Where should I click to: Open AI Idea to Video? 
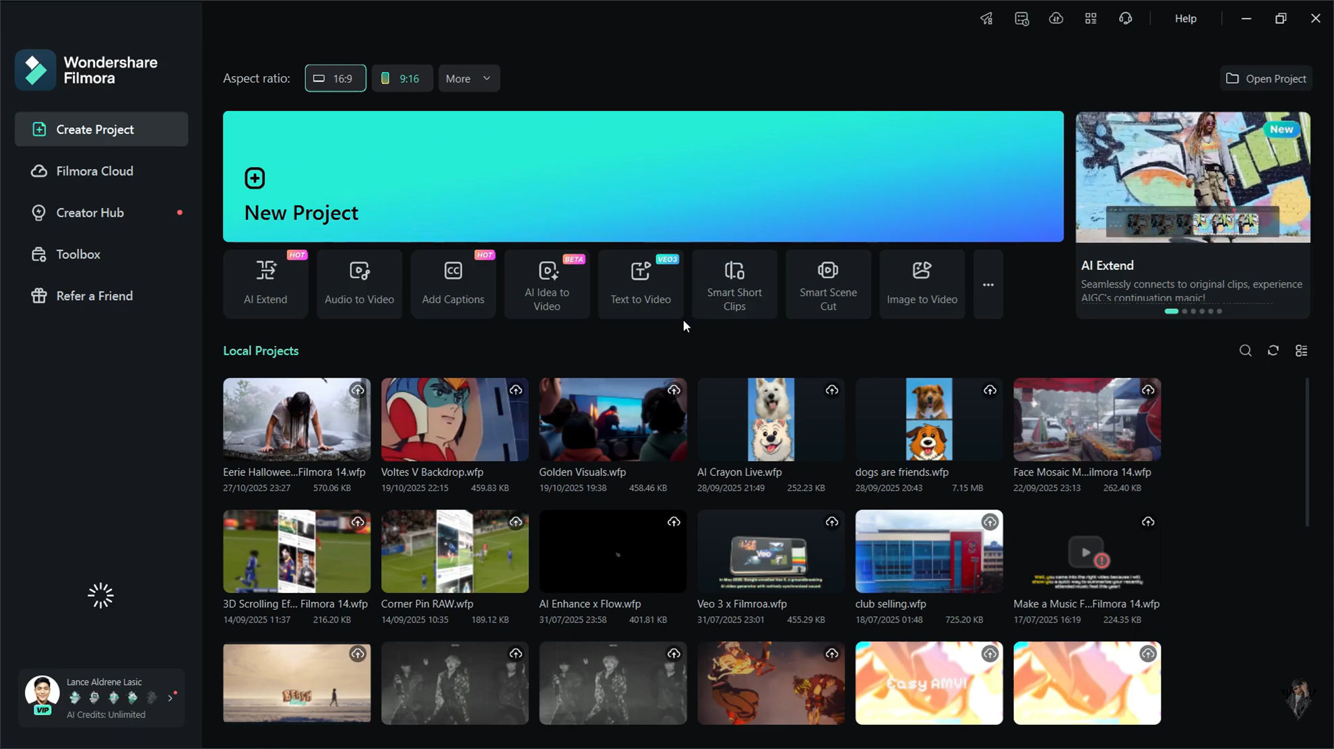546,283
